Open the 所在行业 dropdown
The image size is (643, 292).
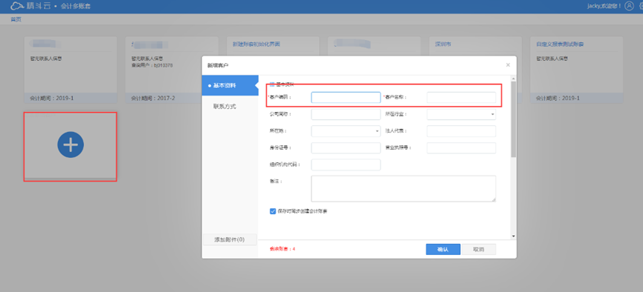(462, 114)
